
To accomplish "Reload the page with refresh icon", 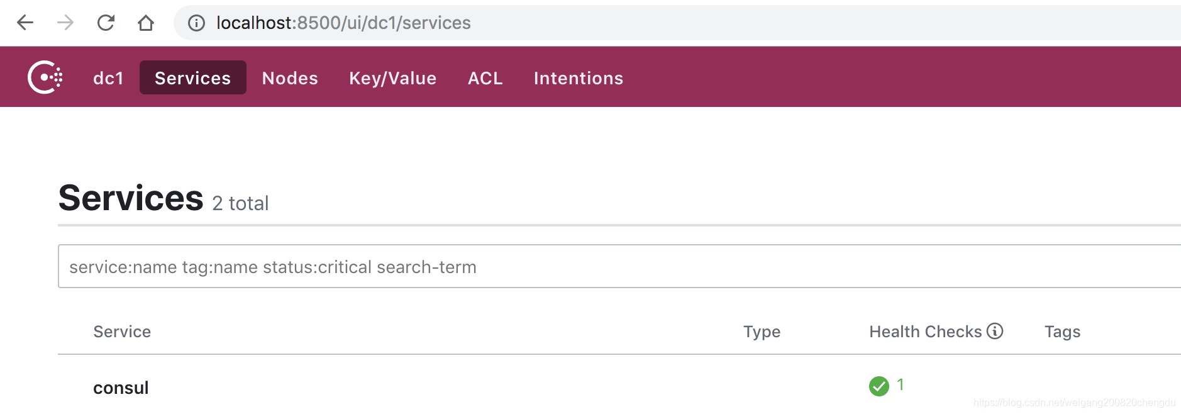I will coord(106,23).
